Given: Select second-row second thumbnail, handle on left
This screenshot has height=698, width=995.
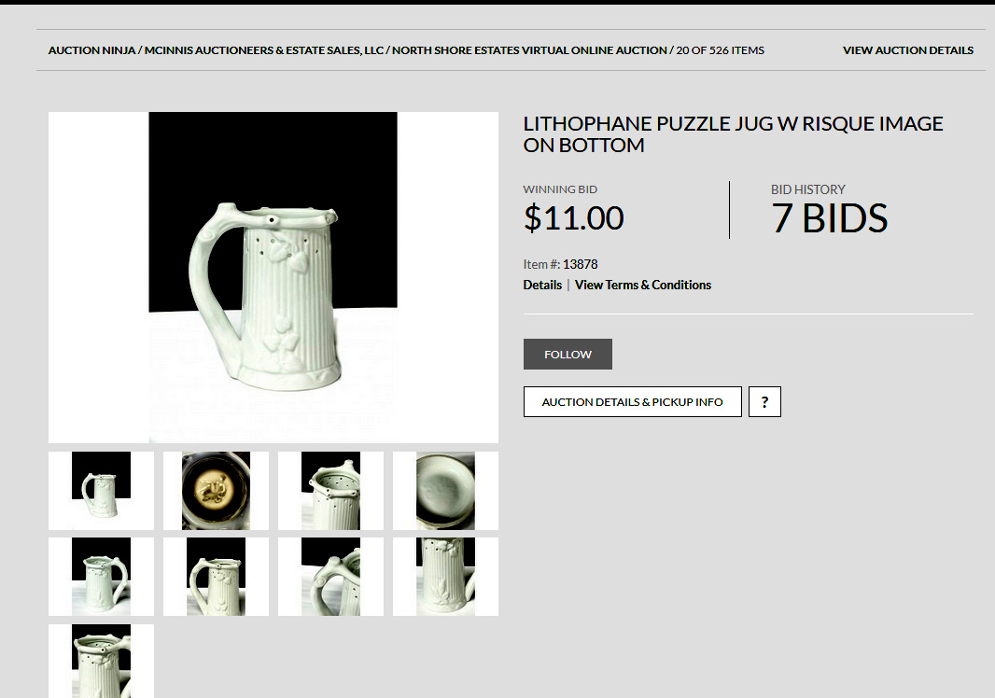Looking at the screenshot, I should point(216,577).
